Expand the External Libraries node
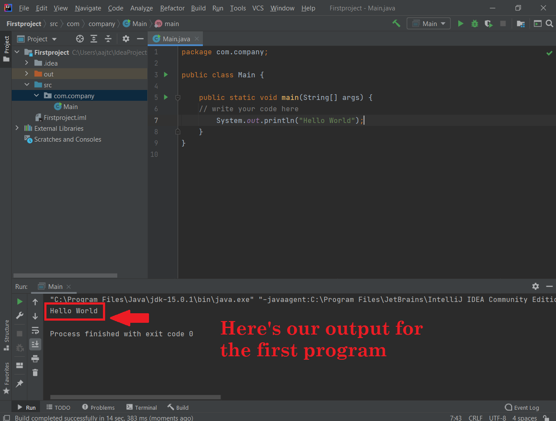 [x=17, y=128]
